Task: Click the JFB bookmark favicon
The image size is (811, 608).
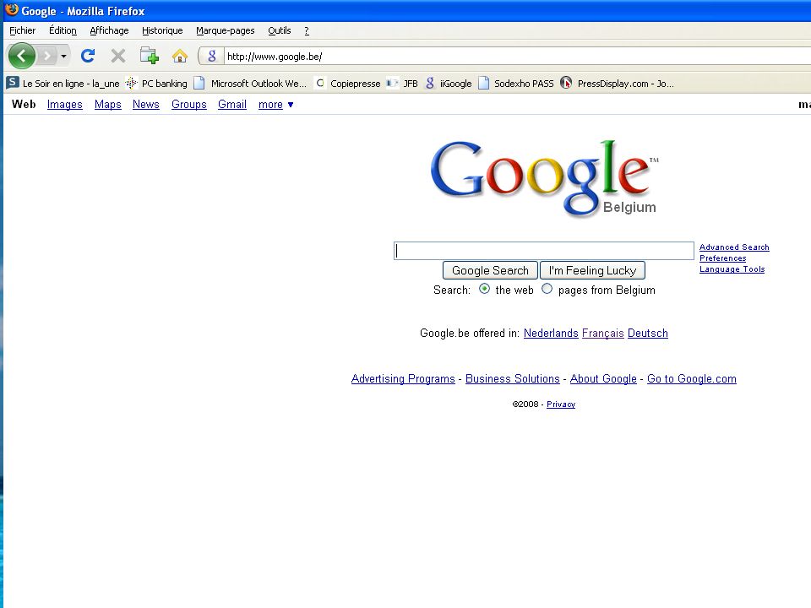Action: 393,83
